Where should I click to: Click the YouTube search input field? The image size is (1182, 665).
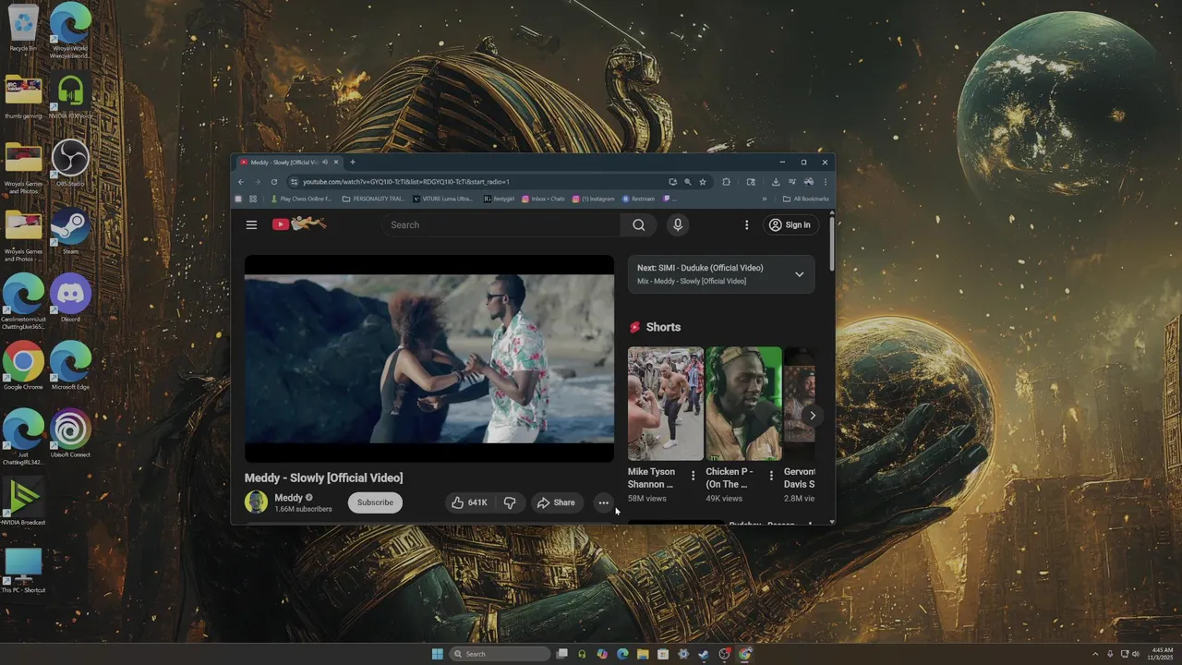pyautogui.click(x=501, y=224)
